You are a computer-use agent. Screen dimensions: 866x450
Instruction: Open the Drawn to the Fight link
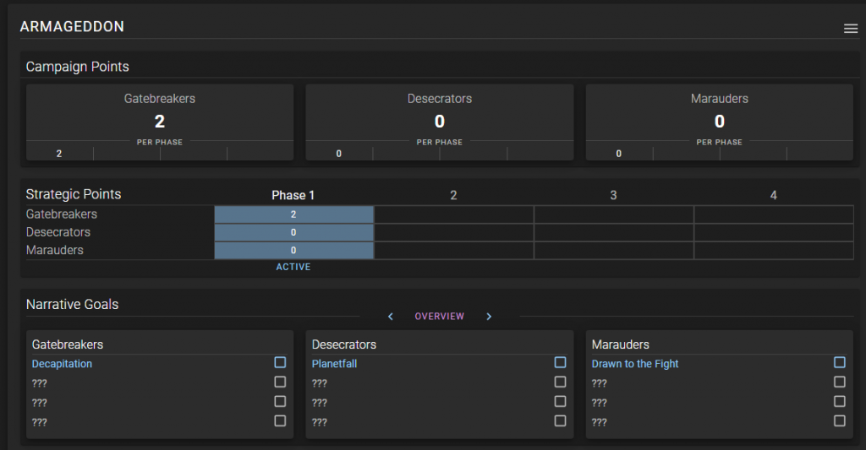tap(634, 364)
